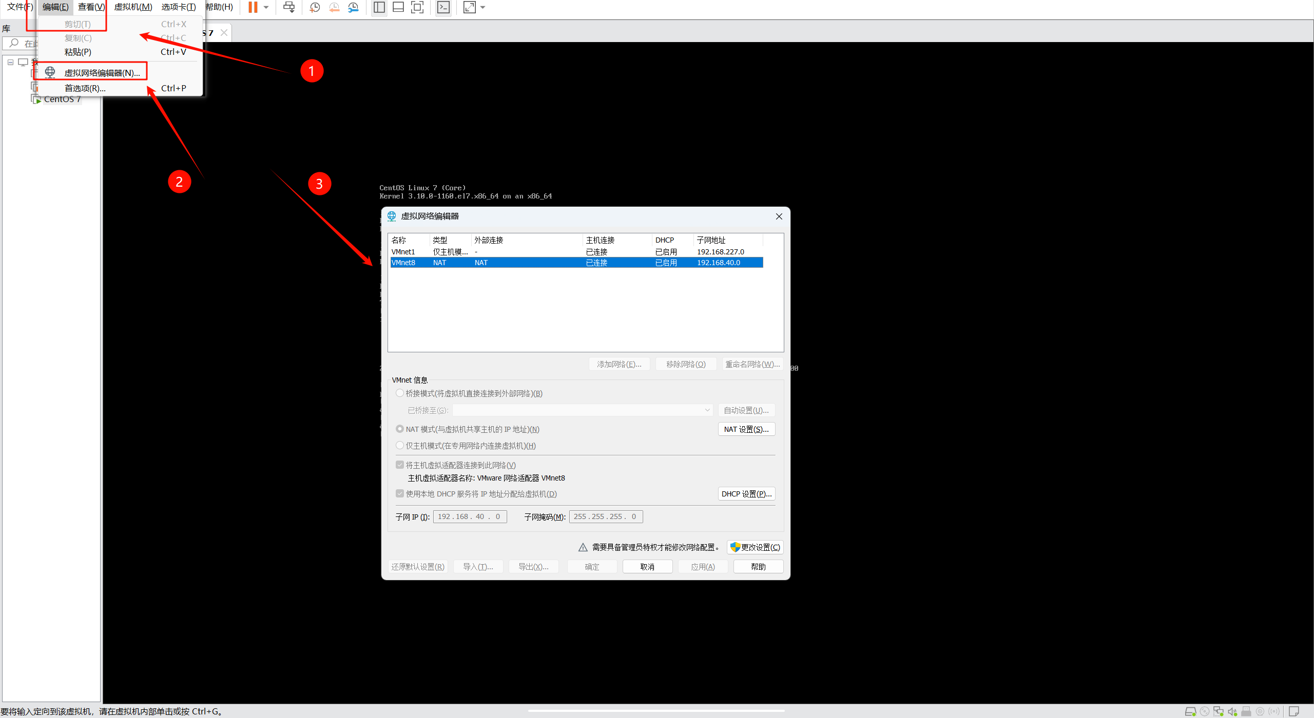
Task: Open the snapshot manager wrench icon
Action: pos(353,7)
